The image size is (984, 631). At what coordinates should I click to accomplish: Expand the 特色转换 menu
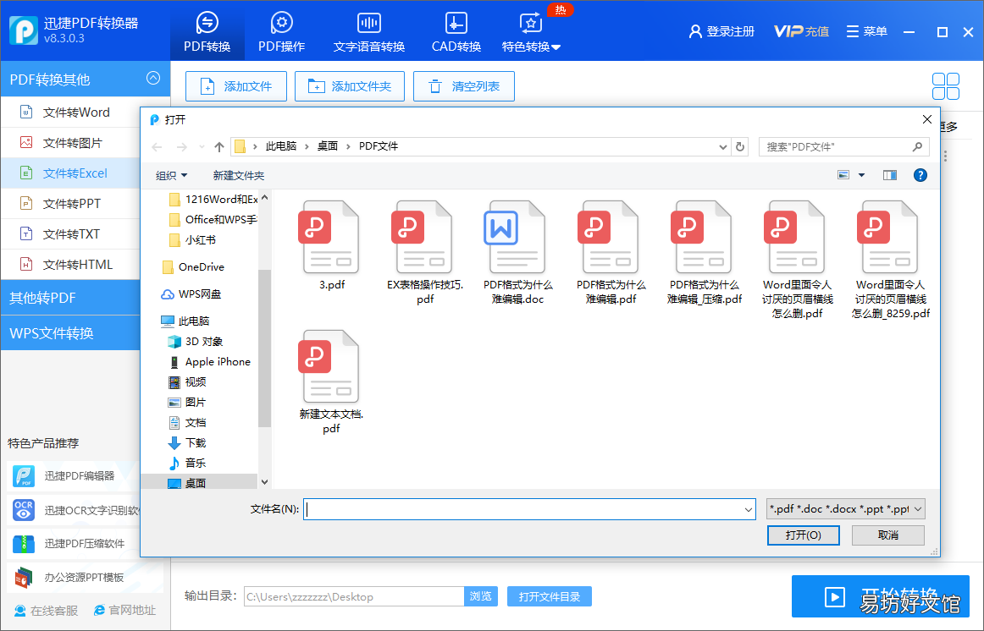(x=531, y=31)
